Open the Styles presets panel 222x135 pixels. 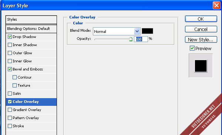(31, 20)
